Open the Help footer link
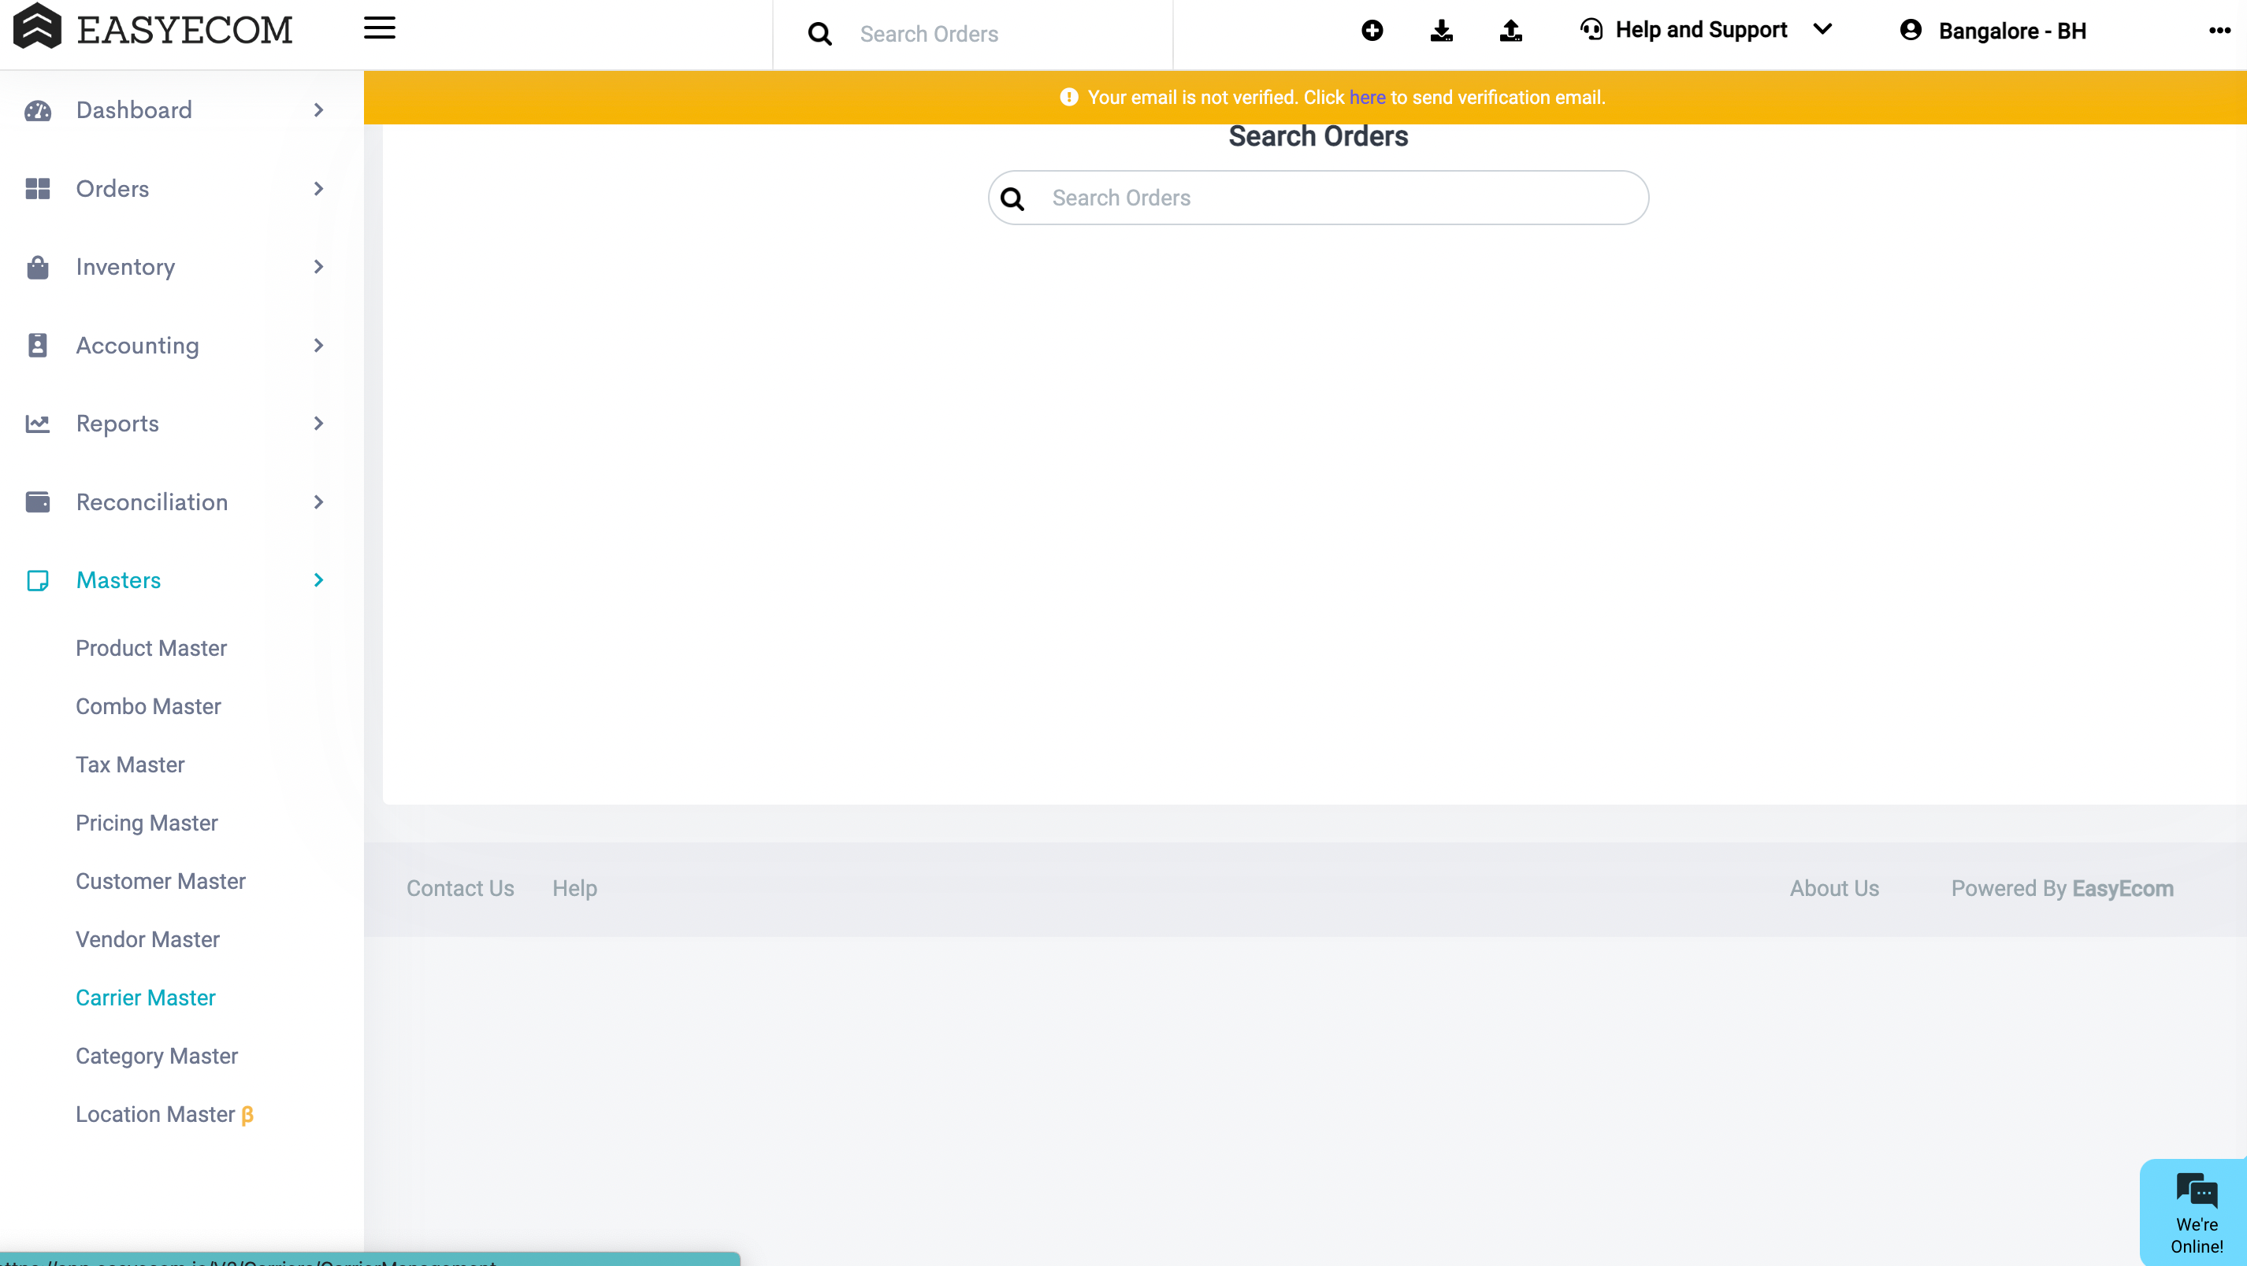The height and width of the screenshot is (1266, 2247). (575, 888)
